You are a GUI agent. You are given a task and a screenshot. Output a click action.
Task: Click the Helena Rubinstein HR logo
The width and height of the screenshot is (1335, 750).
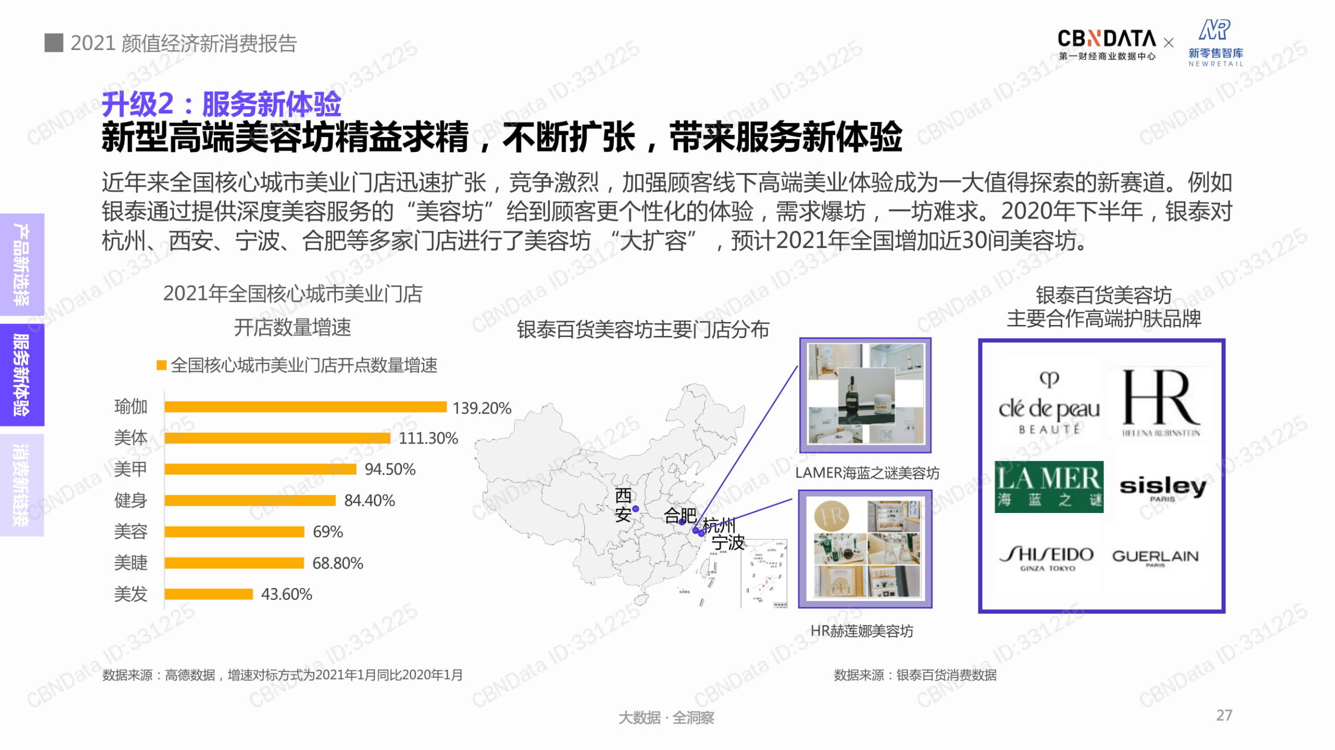coord(1161,403)
